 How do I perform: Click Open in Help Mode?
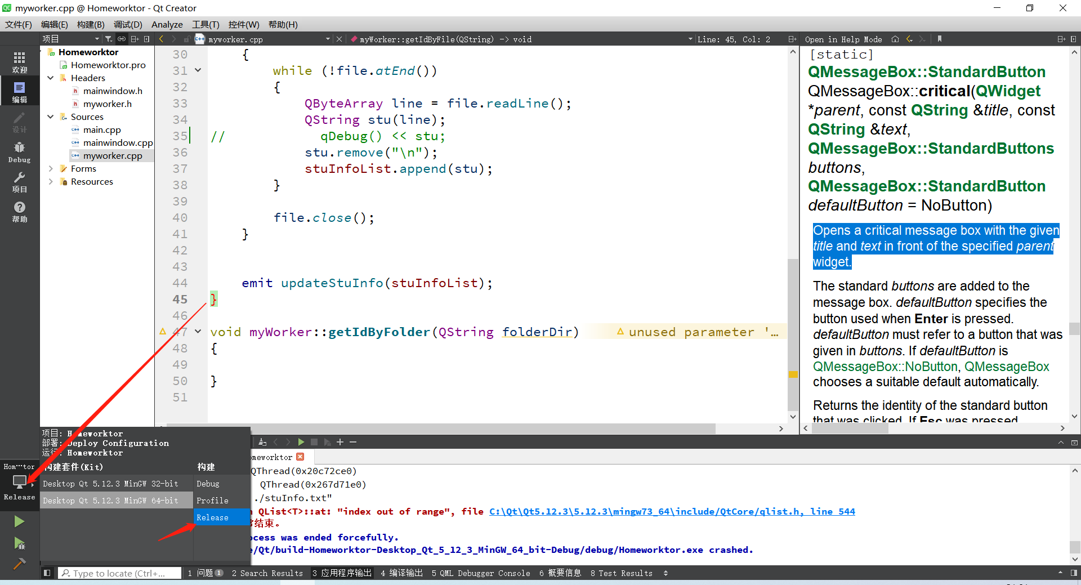(843, 39)
